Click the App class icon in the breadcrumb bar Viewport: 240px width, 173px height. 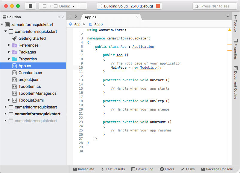(71, 24)
